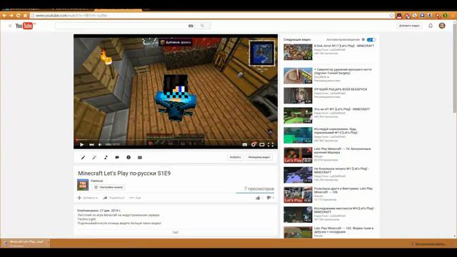Go back in the browser
The image size is (457, 257).
pos(4,16)
